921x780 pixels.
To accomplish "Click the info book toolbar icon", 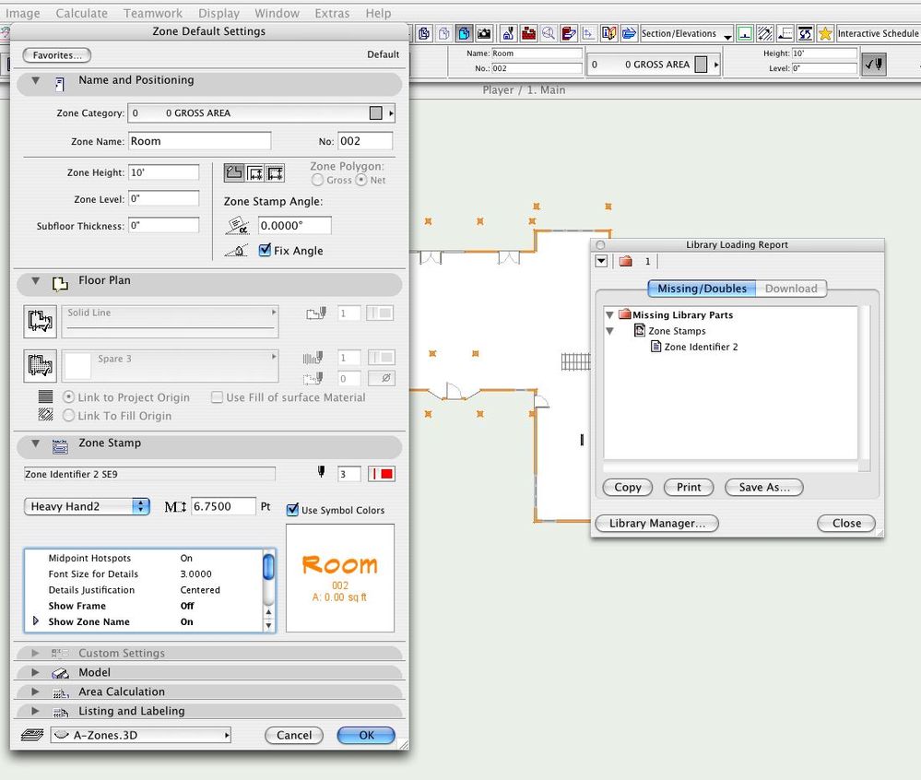I will [608, 33].
